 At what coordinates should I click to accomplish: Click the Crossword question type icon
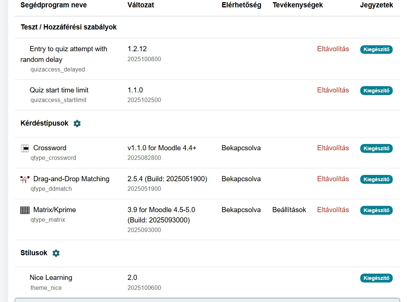[25, 148]
